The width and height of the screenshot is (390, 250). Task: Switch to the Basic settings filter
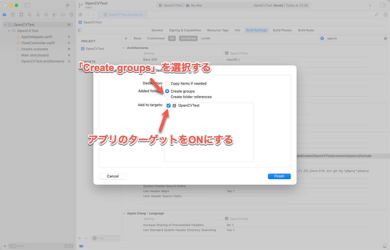click(138, 38)
